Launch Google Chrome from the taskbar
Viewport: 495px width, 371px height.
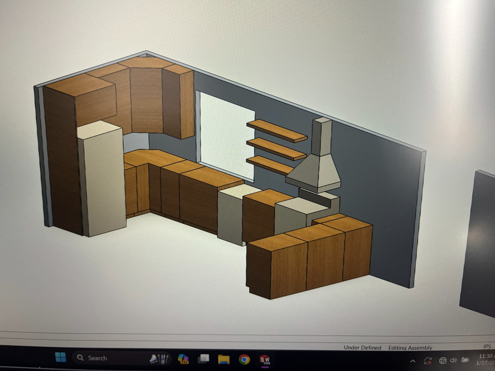[x=244, y=359]
